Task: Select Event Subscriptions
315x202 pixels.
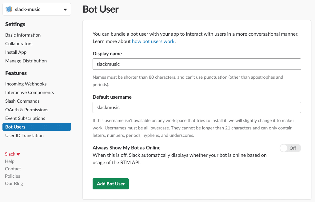Action: point(25,118)
